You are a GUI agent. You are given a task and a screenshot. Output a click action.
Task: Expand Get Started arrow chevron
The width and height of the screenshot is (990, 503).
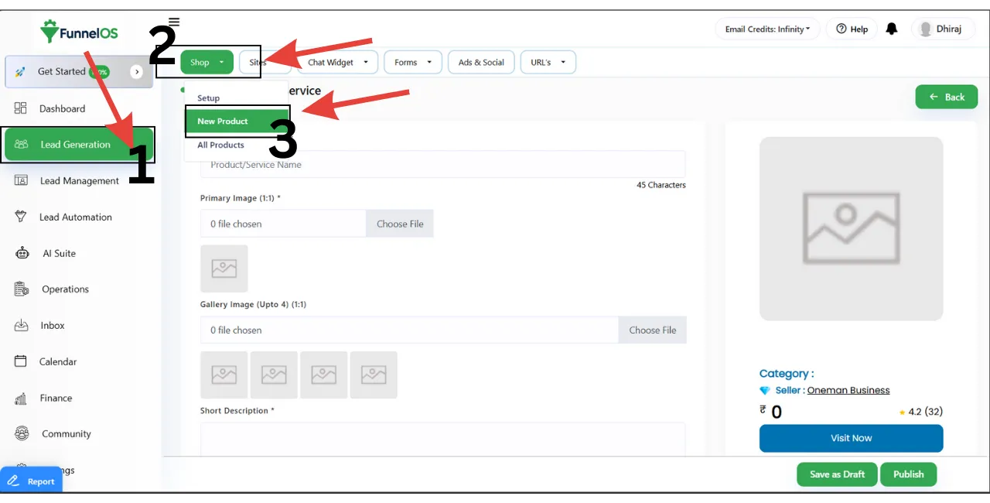tap(137, 72)
